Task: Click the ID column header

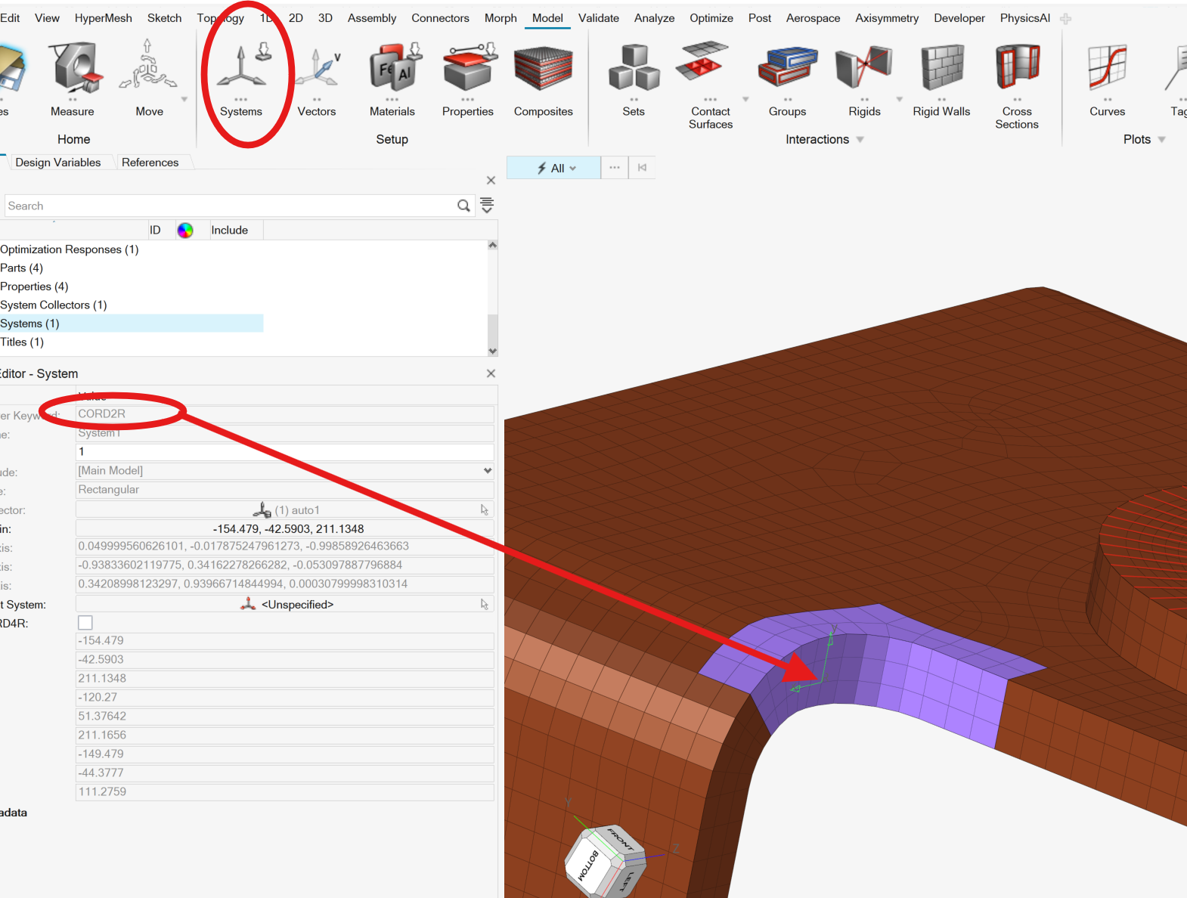Action: (x=155, y=230)
